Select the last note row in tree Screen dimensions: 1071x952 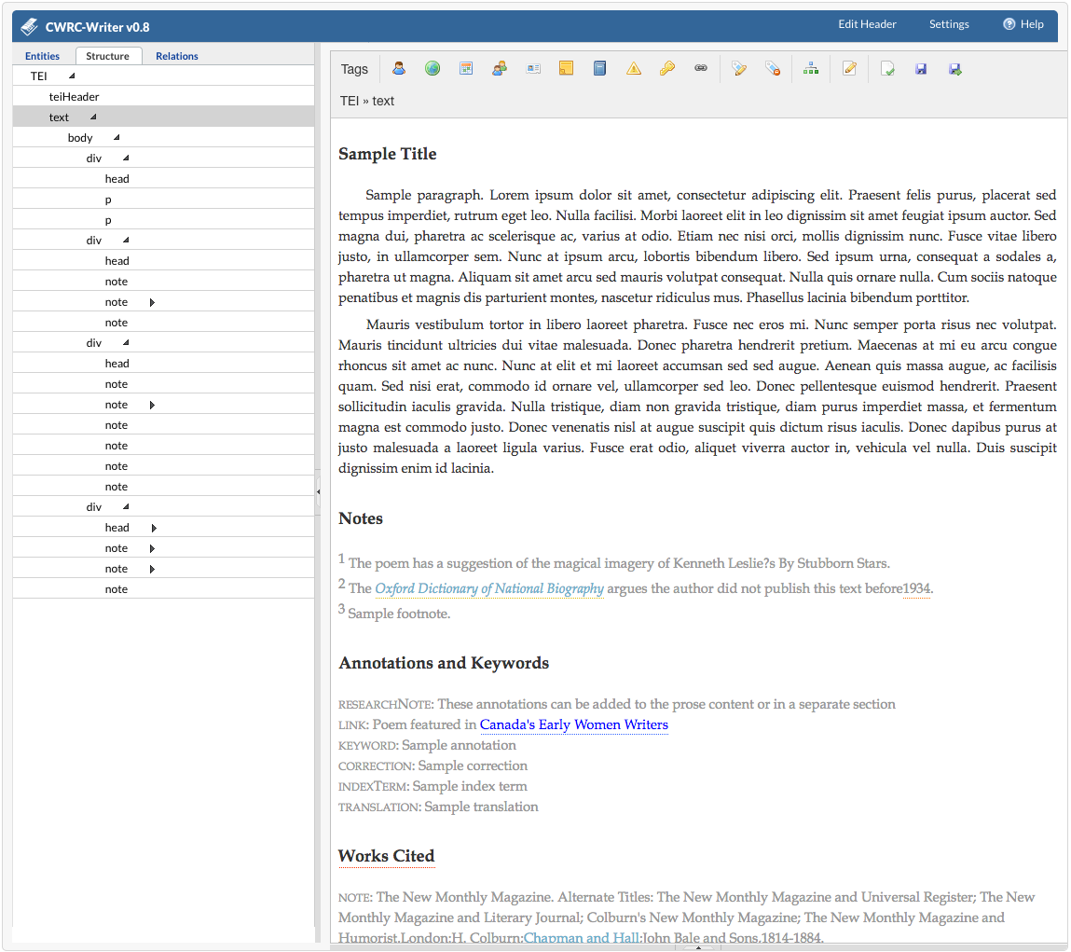[163, 588]
